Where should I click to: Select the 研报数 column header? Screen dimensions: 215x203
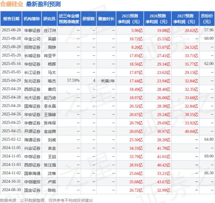pyautogui.click(x=89, y=19)
